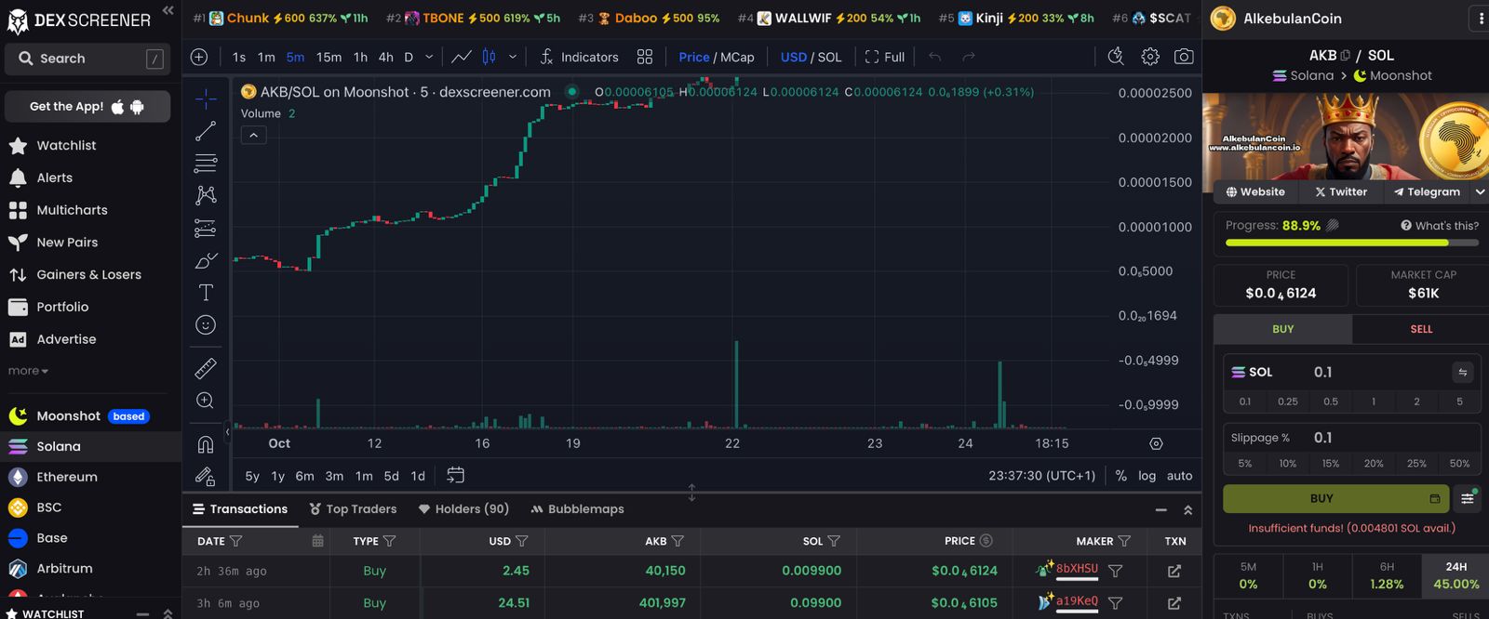Viewport: 1489px width, 619px height.
Task: Toggle percent scale on the chart
Action: (x=1120, y=476)
